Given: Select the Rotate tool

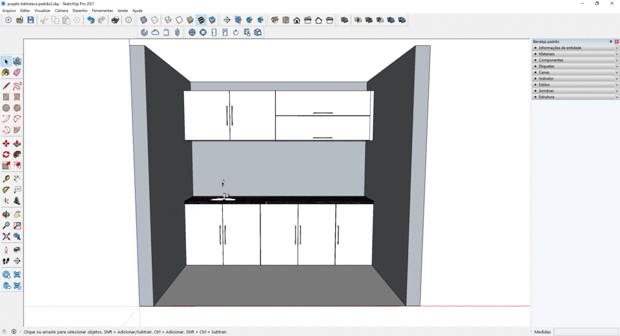Looking at the screenshot, I should pos(6,154).
